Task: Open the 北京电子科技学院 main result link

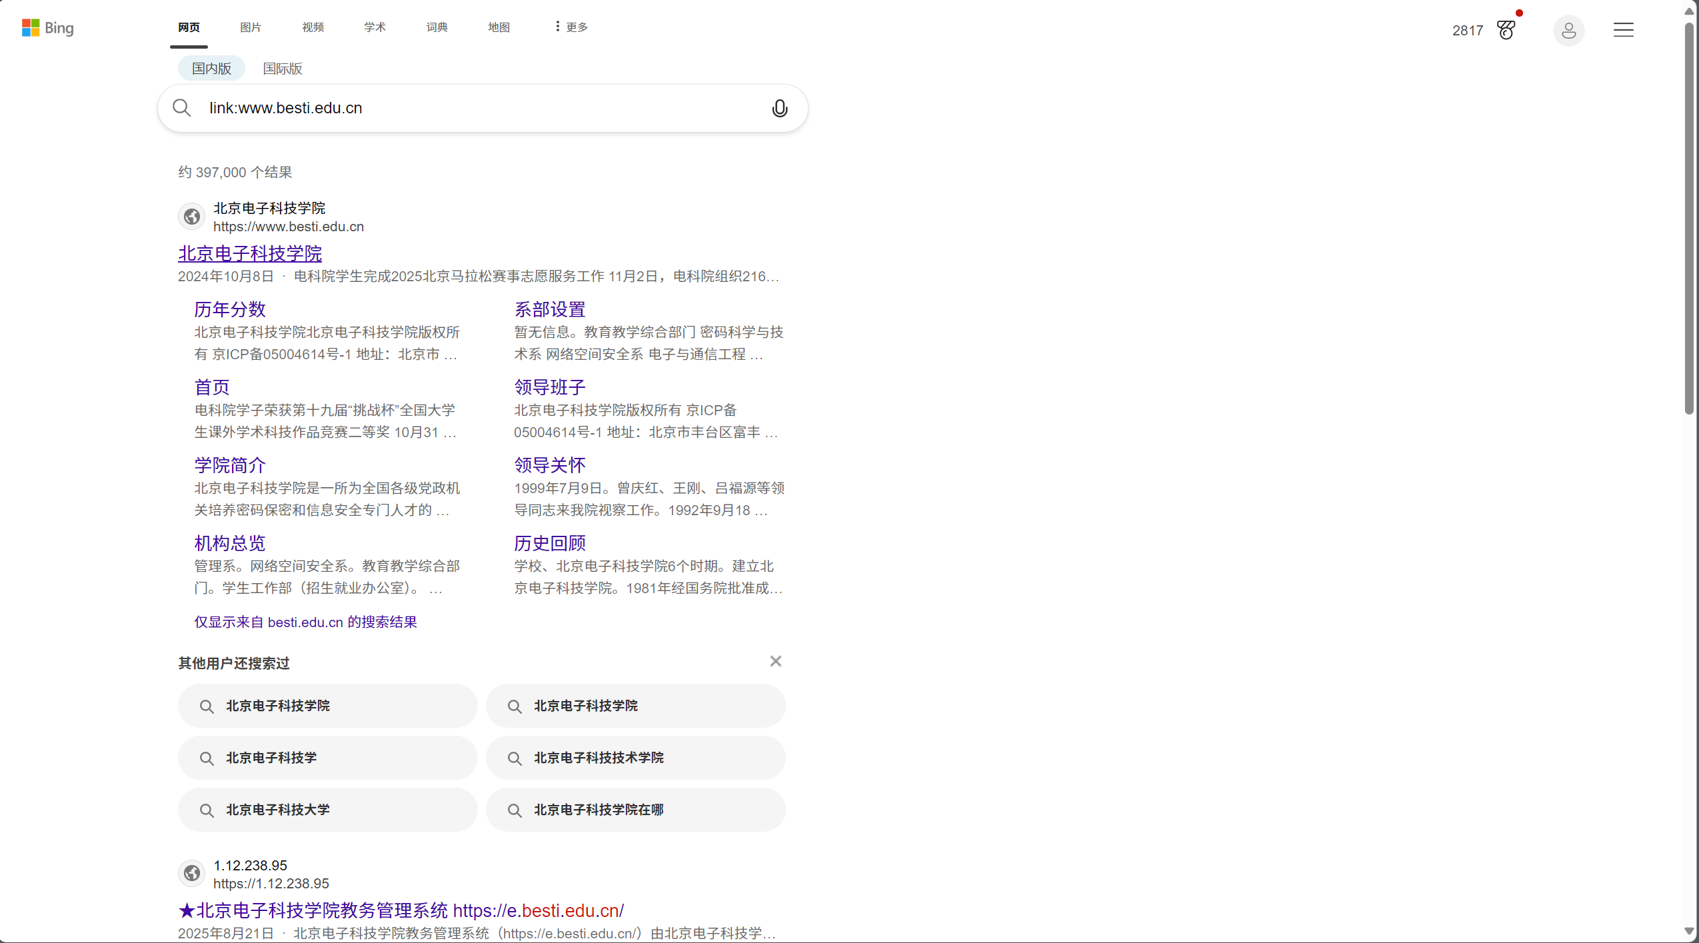Action: (x=249, y=253)
